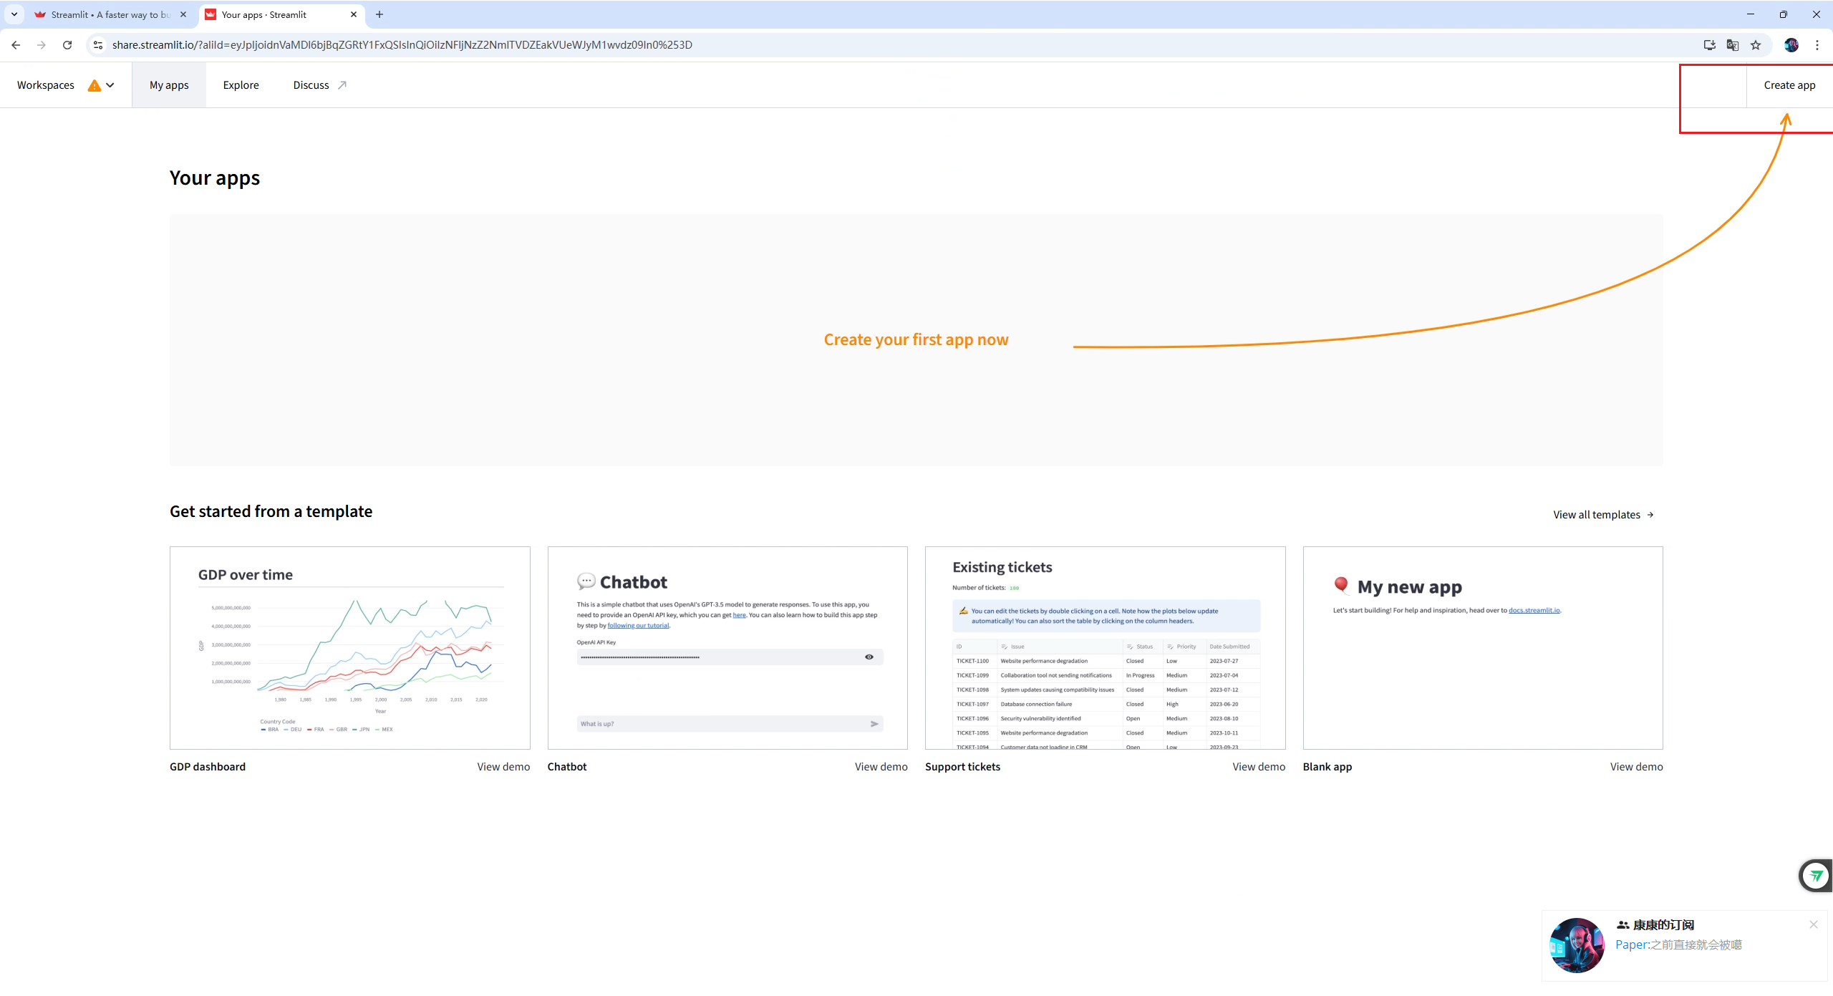
Task: Click the Create app button
Action: (1789, 85)
